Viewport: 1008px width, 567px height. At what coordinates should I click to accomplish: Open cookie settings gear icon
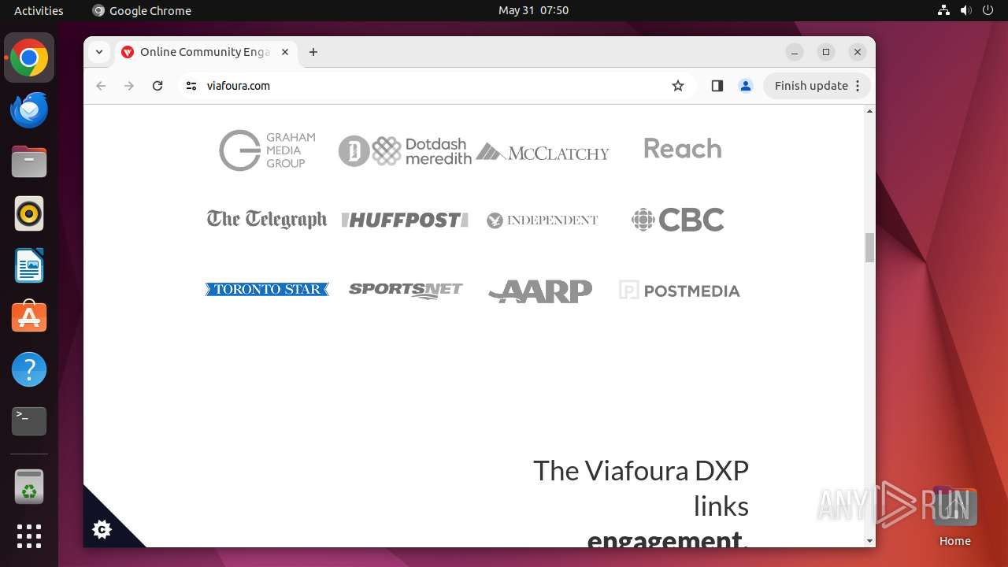[102, 529]
